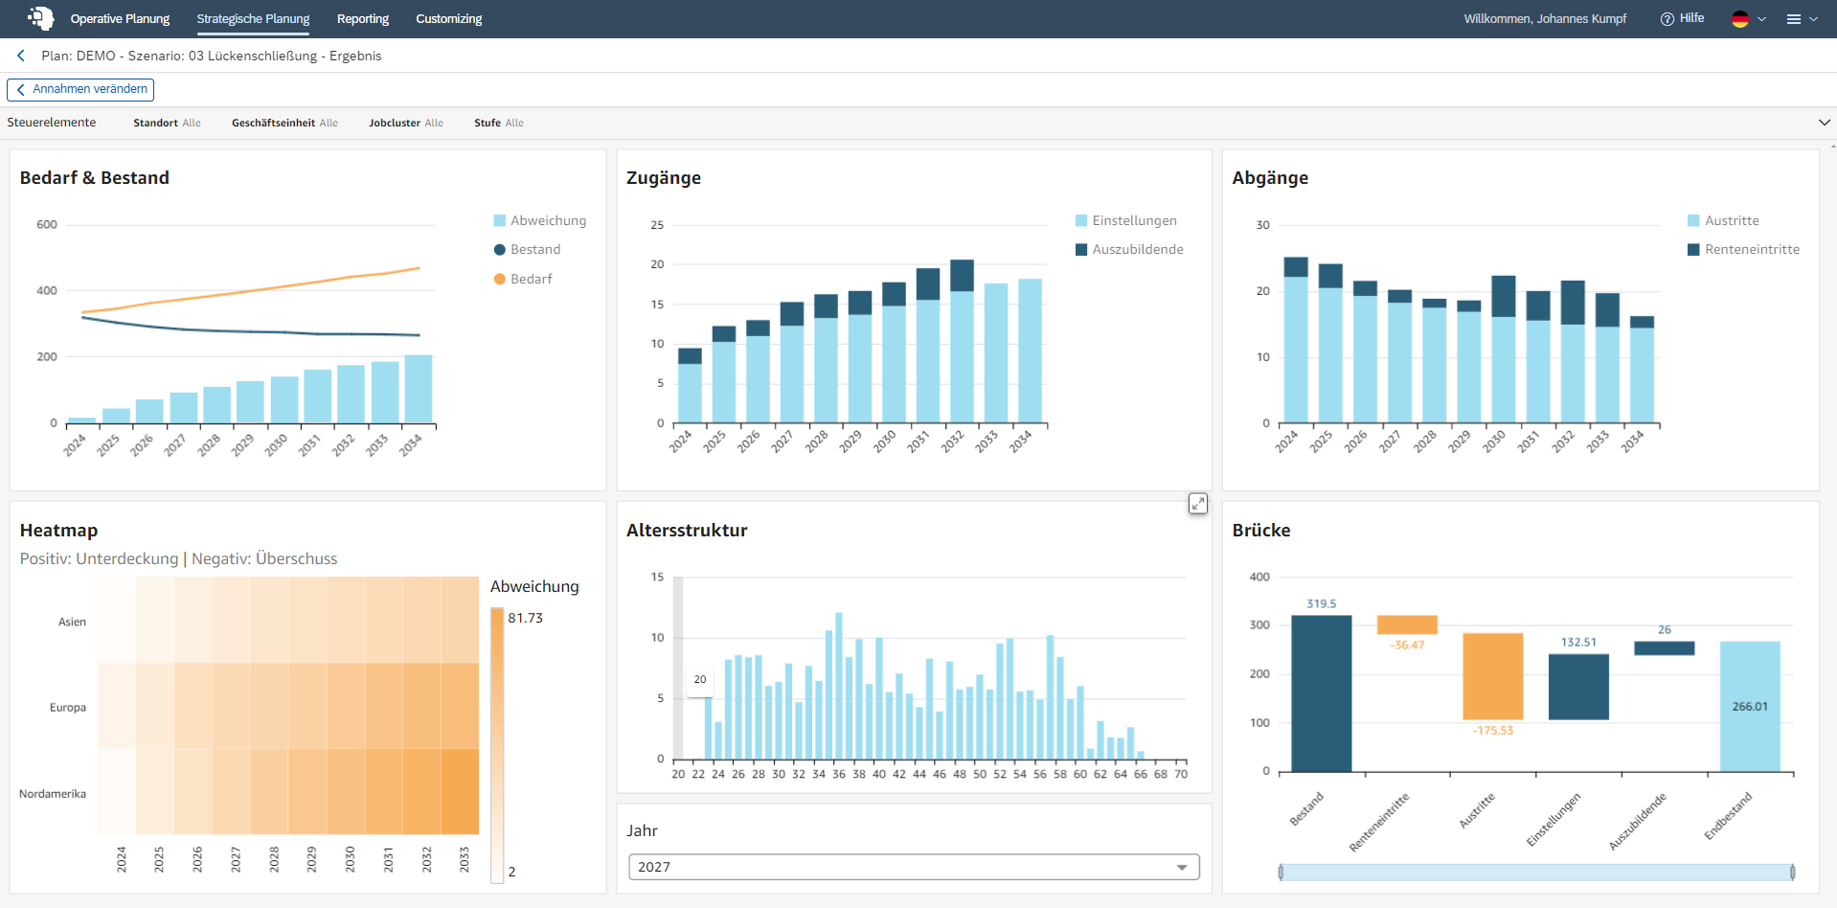Click the Einstellungen 132.51 bar
This screenshot has width=1837, height=908.
pos(1578,687)
